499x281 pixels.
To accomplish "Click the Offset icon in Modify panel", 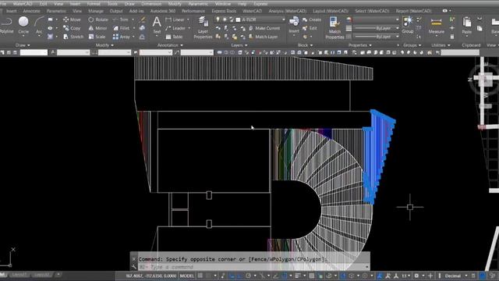I will coord(142,37).
